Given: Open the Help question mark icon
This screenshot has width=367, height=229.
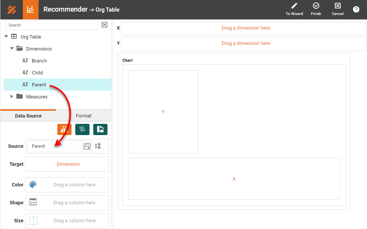Looking at the screenshot, I should 356,10.
